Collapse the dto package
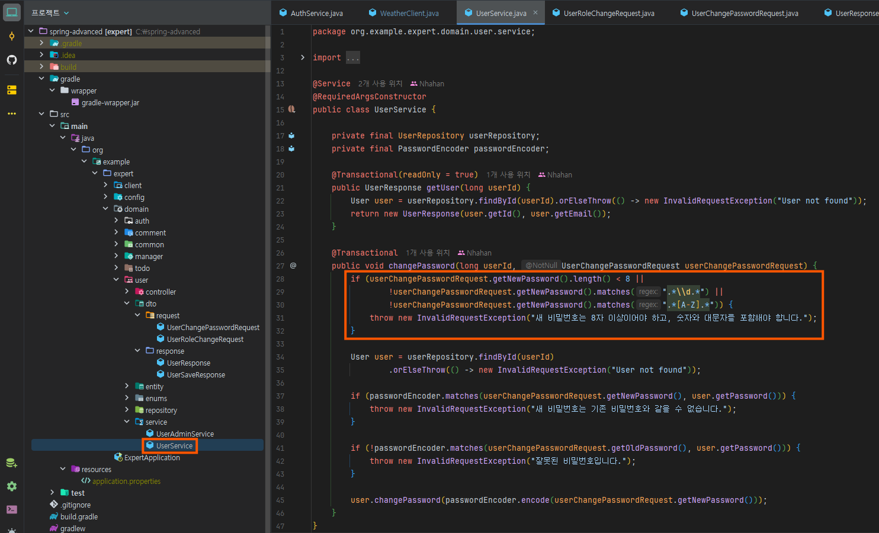Image resolution: width=879 pixels, height=533 pixels. (x=127, y=303)
